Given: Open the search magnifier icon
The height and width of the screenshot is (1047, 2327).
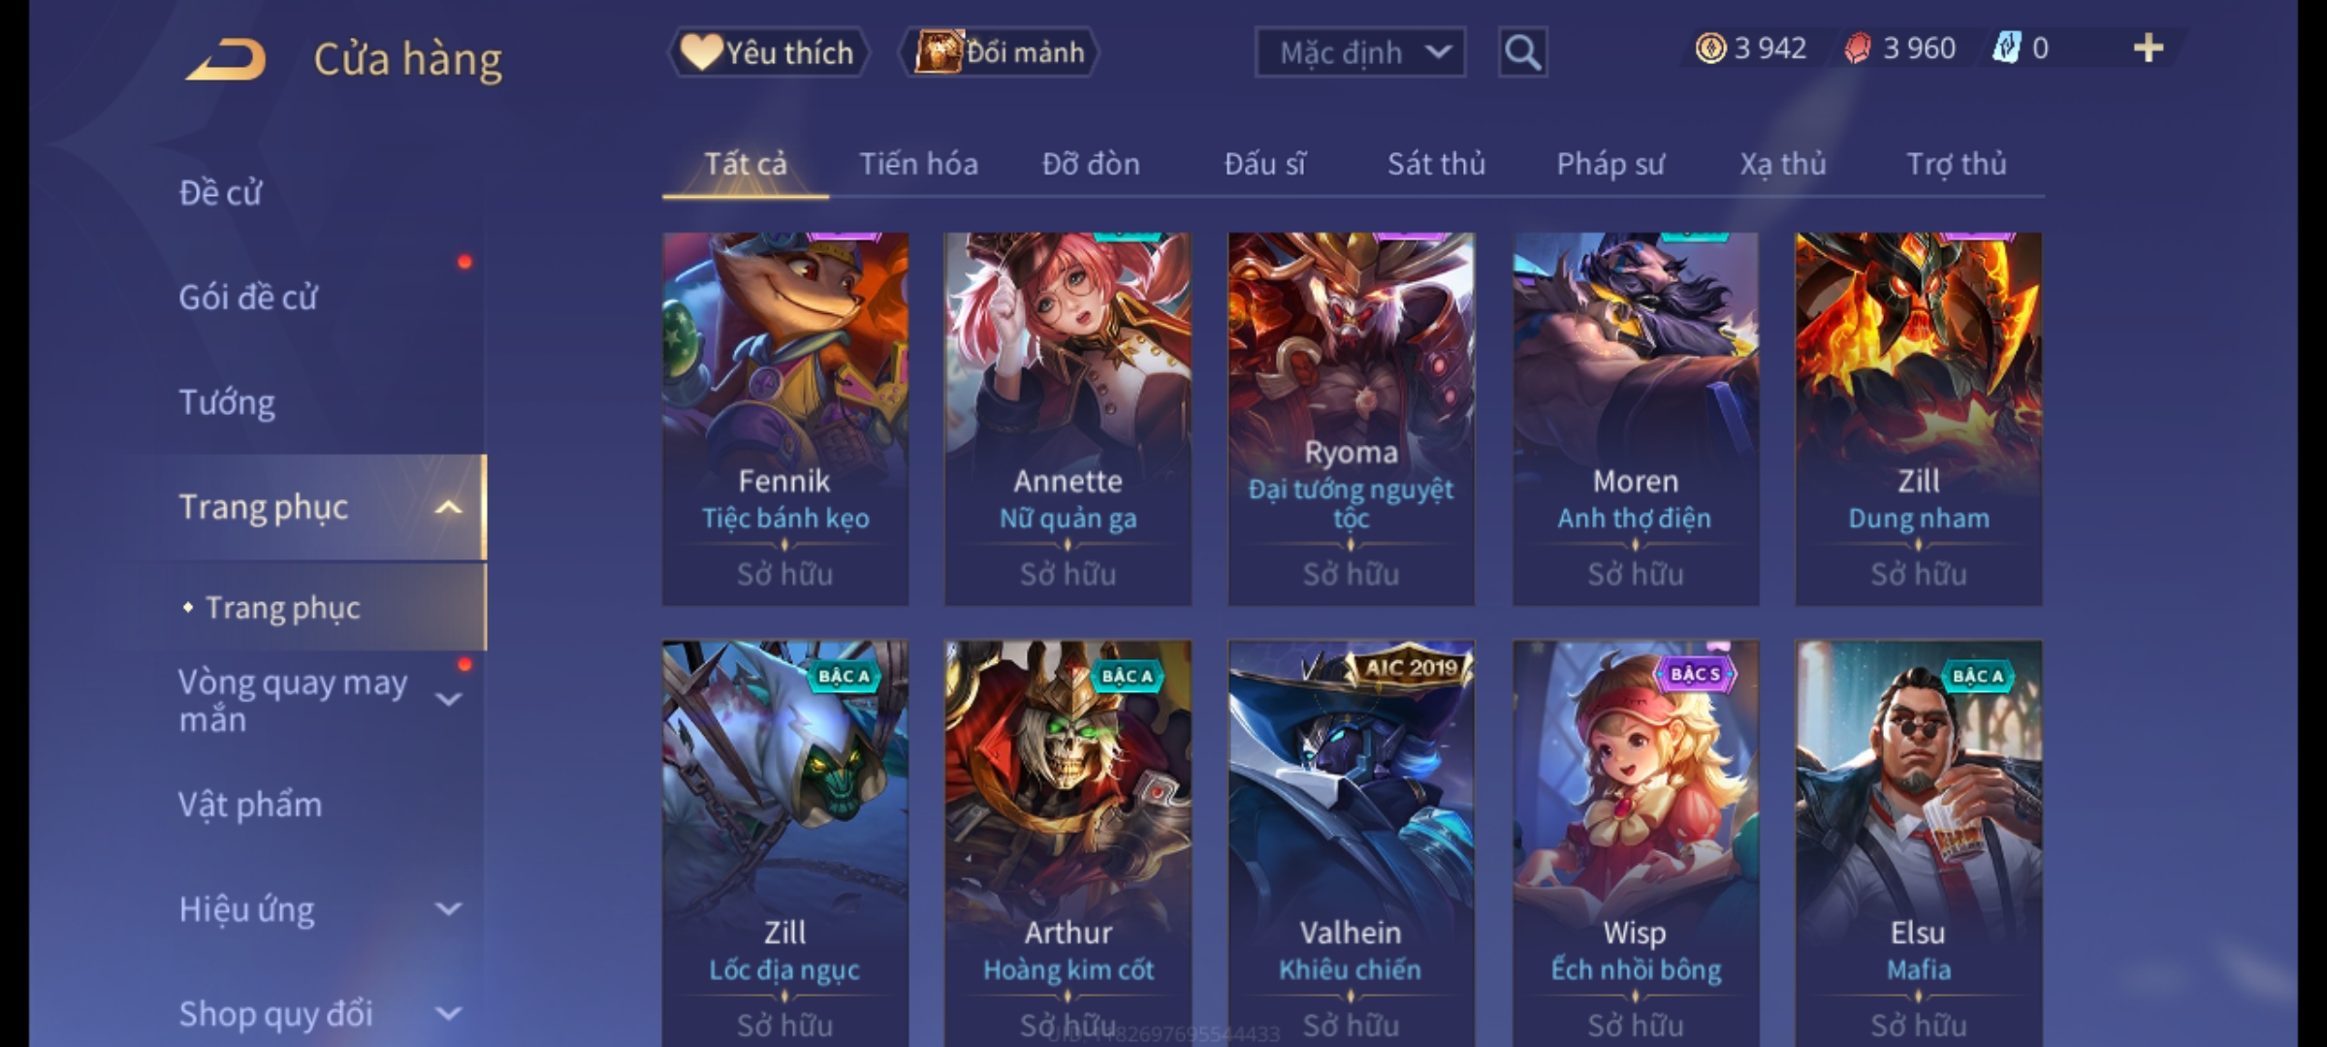Looking at the screenshot, I should 1522,52.
